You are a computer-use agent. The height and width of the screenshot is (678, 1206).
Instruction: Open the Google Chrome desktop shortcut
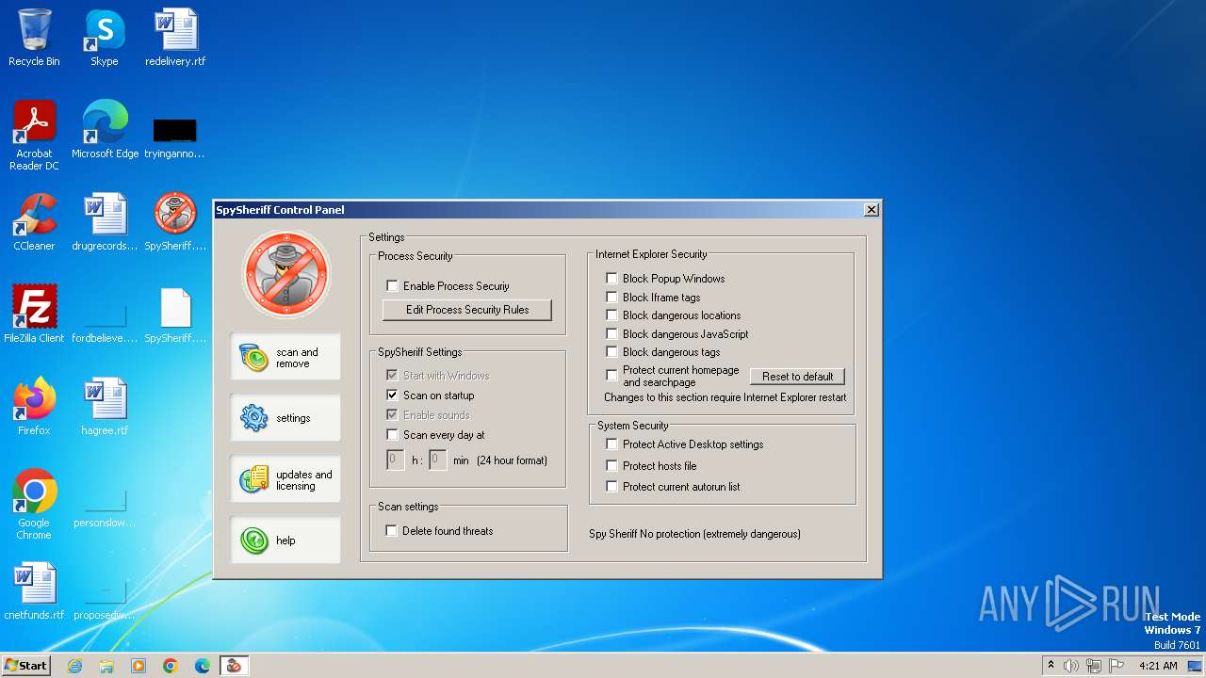tap(34, 504)
